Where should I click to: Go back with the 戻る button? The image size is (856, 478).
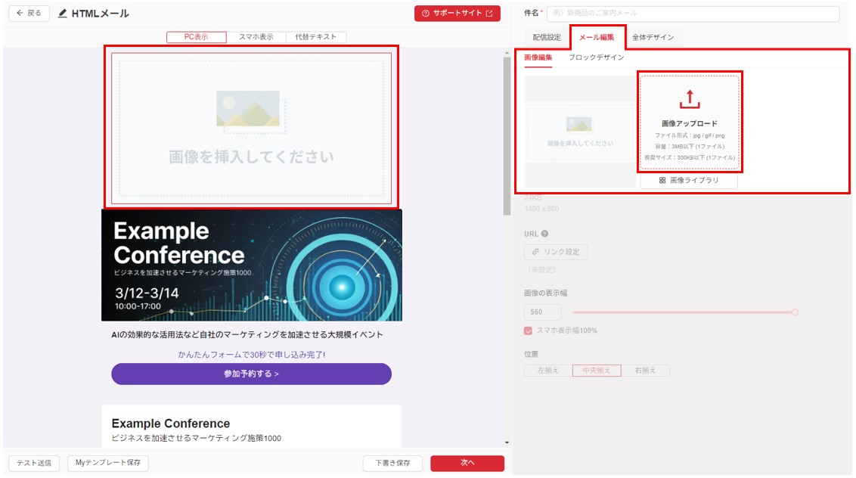29,13
